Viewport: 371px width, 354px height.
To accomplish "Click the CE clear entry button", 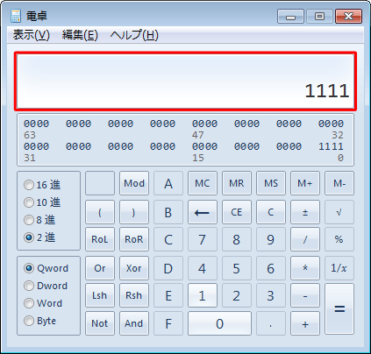I will 237,212.
